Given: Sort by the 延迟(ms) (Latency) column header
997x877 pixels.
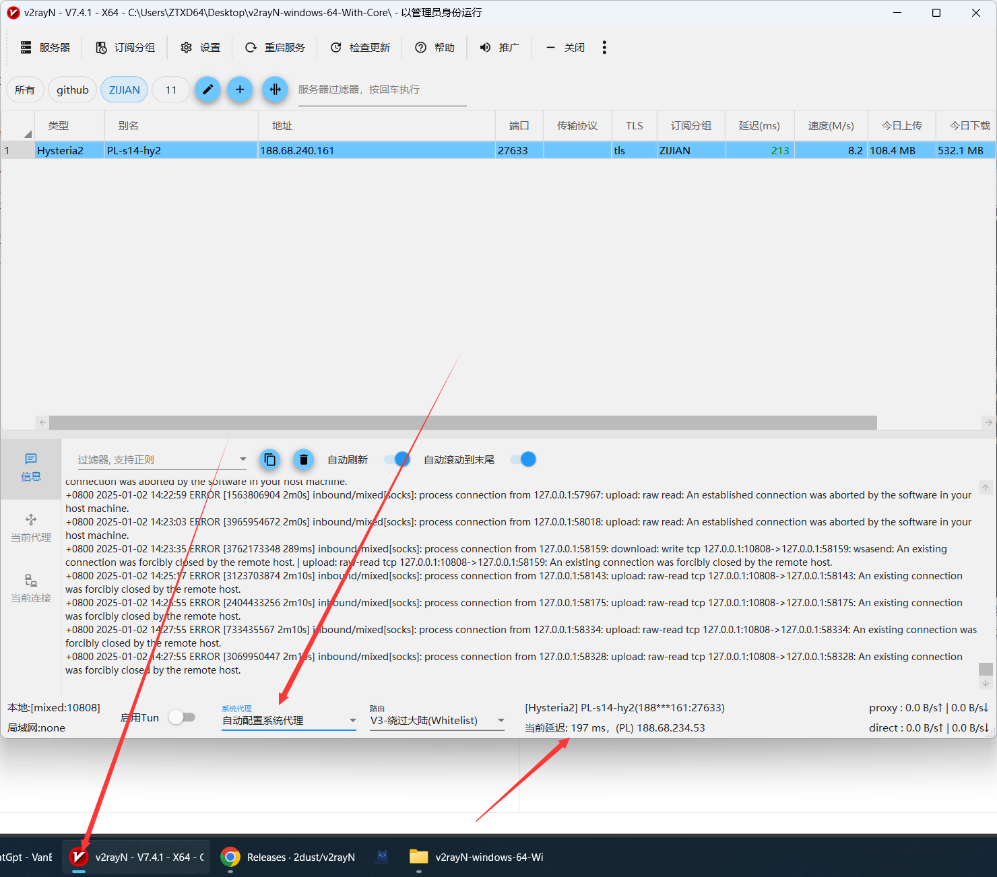Looking at the screenshot, I should tap(759, 126).
